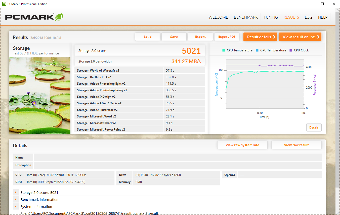Viewport: 340px width, 215px height.
Task: Select the Microsoft Excel v2 row
Action: click(x=140, y=123)
